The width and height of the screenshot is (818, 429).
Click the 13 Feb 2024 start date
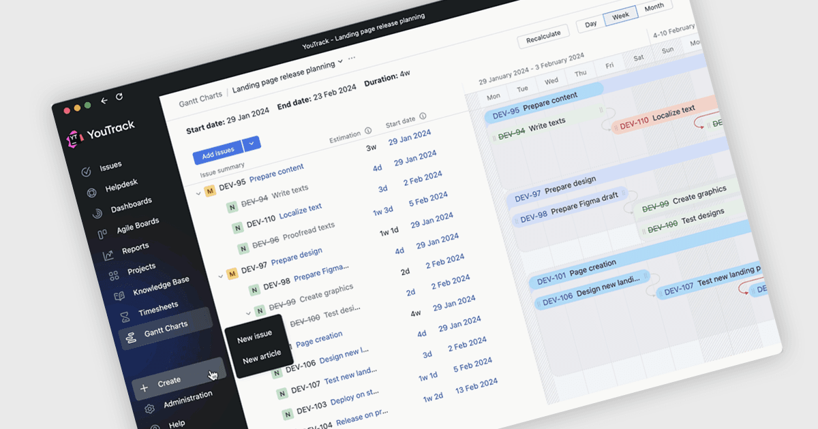[x=476, y=385]
